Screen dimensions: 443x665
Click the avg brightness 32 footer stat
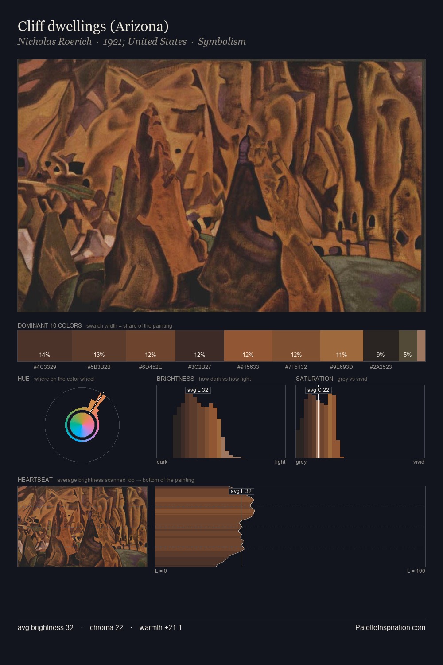point(46,627)
